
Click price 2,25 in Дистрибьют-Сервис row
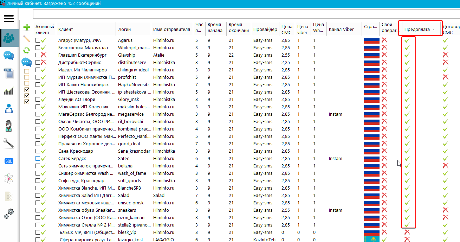click(286, 62)
